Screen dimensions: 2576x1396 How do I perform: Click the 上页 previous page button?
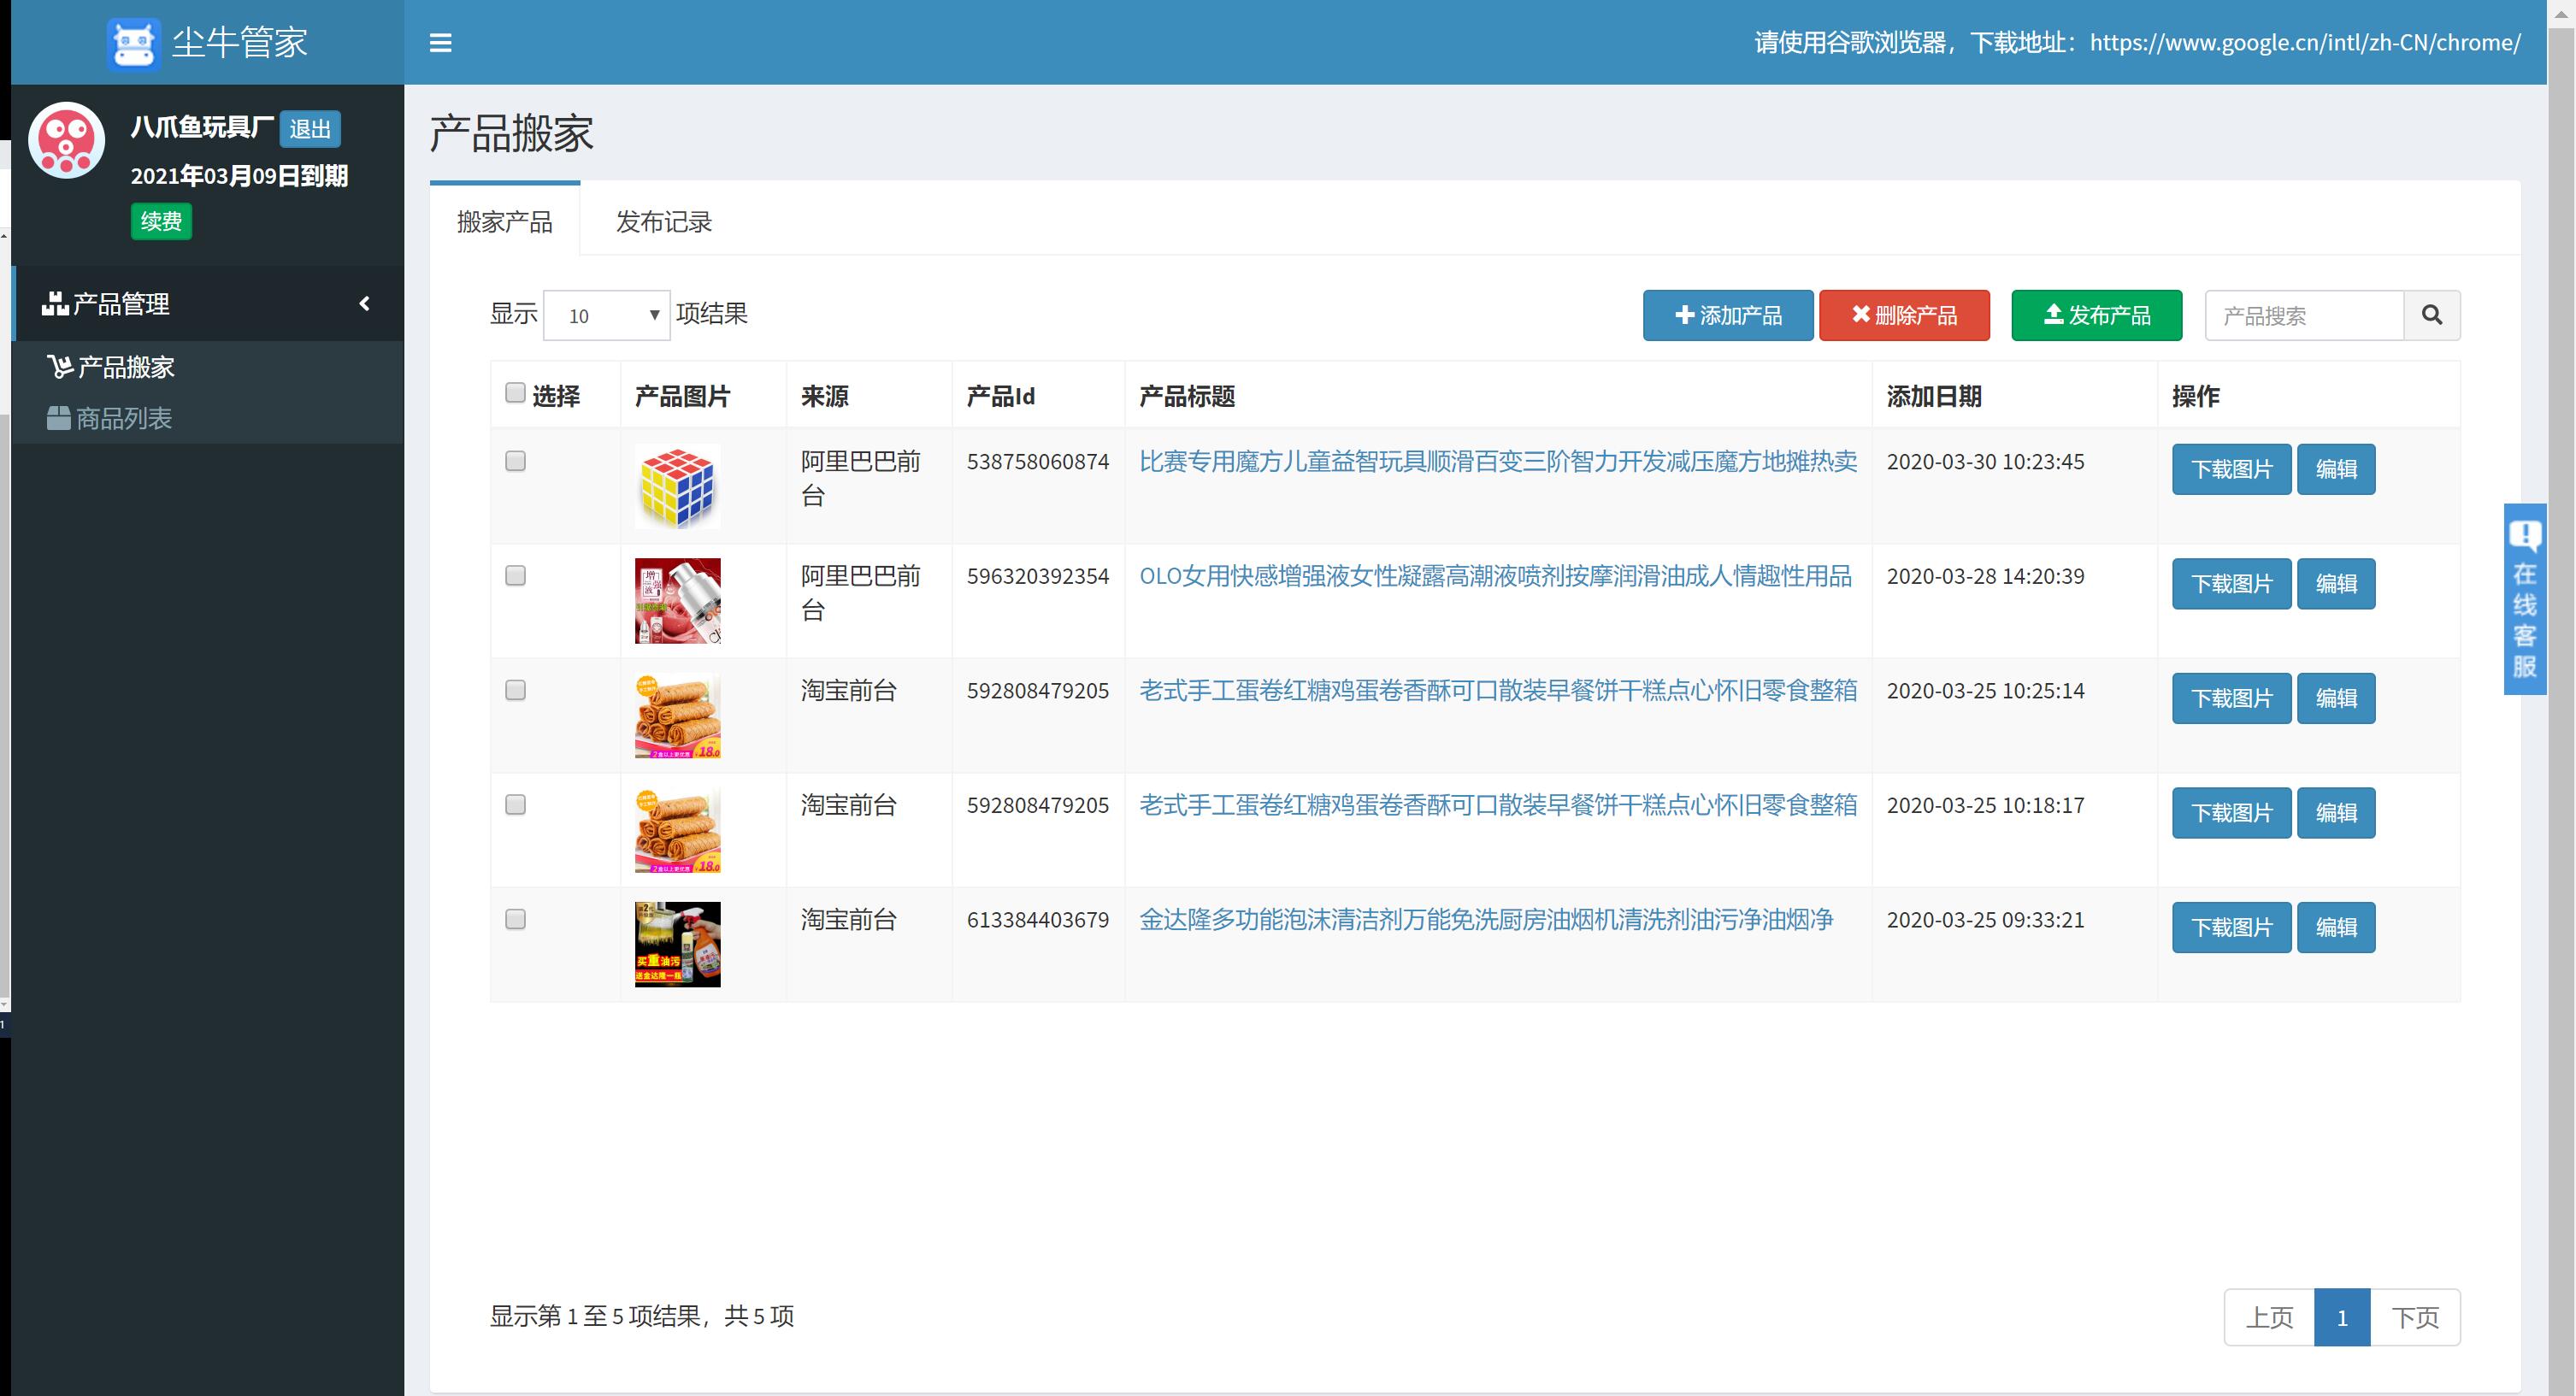coord(2269,1317)
